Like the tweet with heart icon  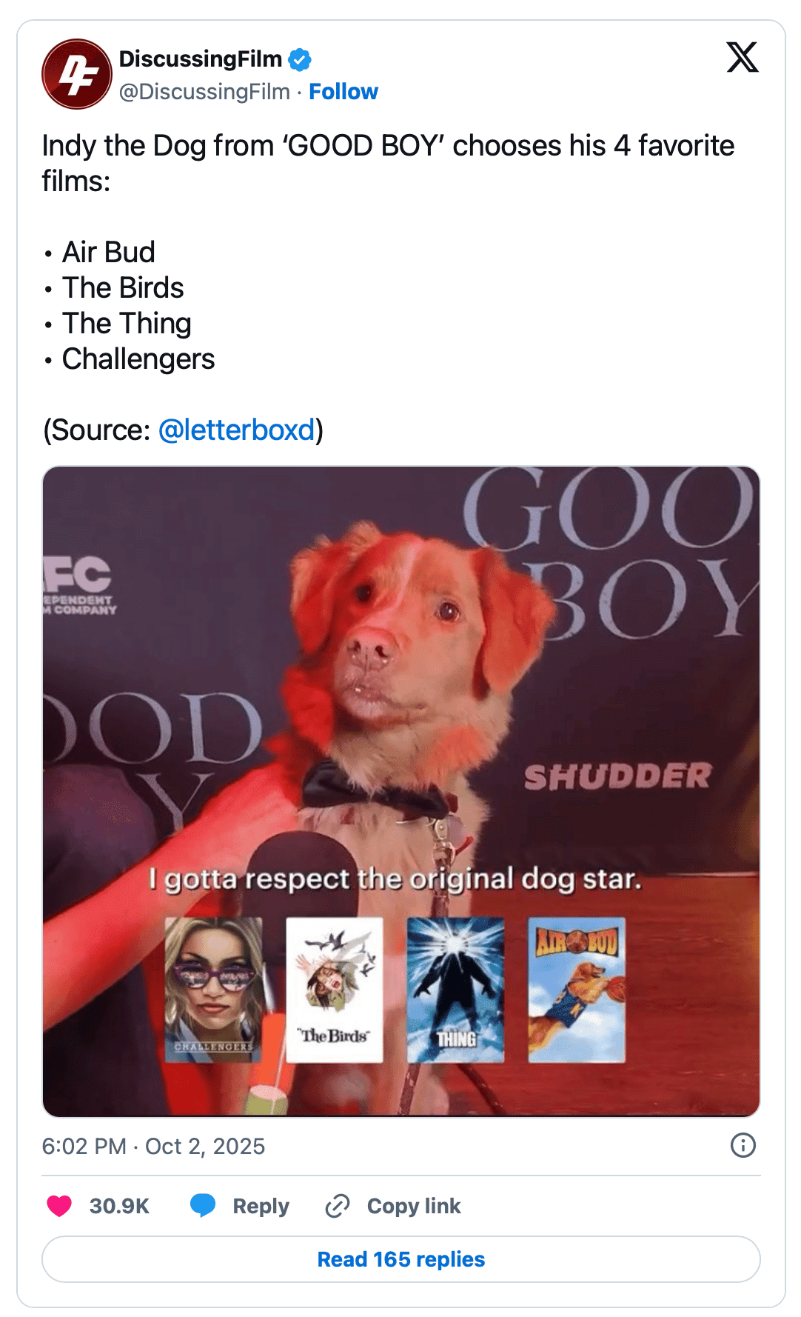59,1206
